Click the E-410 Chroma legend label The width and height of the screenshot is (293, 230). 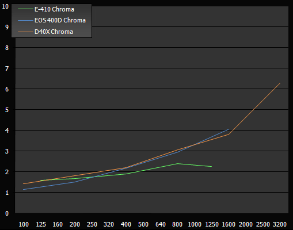[54, 9]
